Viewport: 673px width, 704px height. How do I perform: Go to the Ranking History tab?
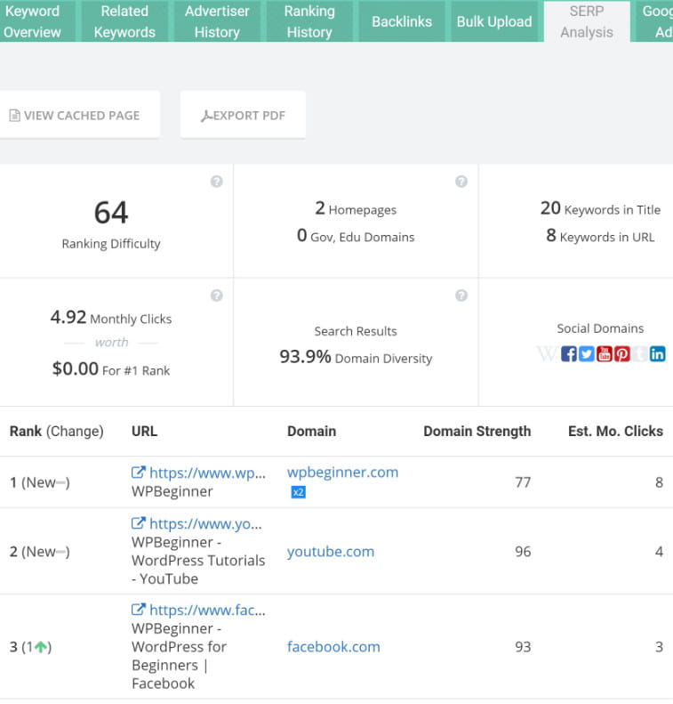[x=309, y=21]
